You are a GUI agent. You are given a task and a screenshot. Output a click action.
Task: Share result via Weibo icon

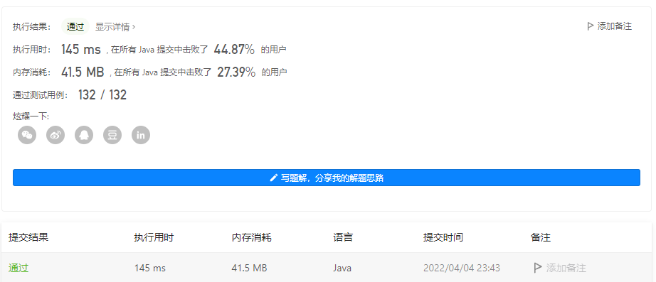point(55,135)
